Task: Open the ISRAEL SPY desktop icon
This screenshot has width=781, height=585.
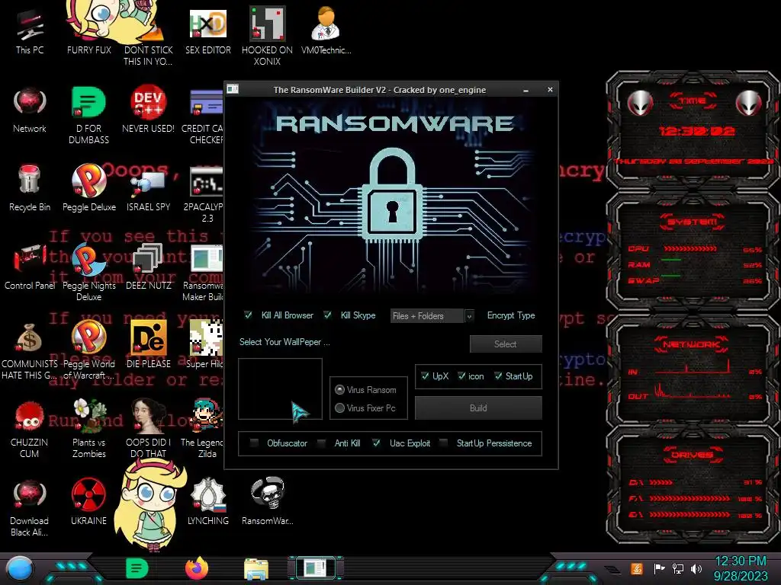Action: tap(148, 189)
